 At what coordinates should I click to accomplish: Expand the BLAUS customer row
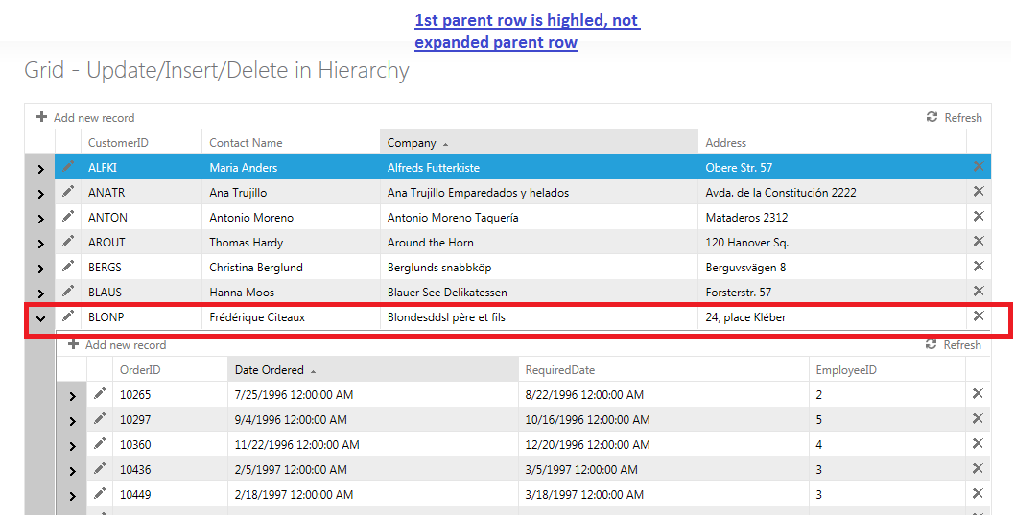click(x=41, y=293)
